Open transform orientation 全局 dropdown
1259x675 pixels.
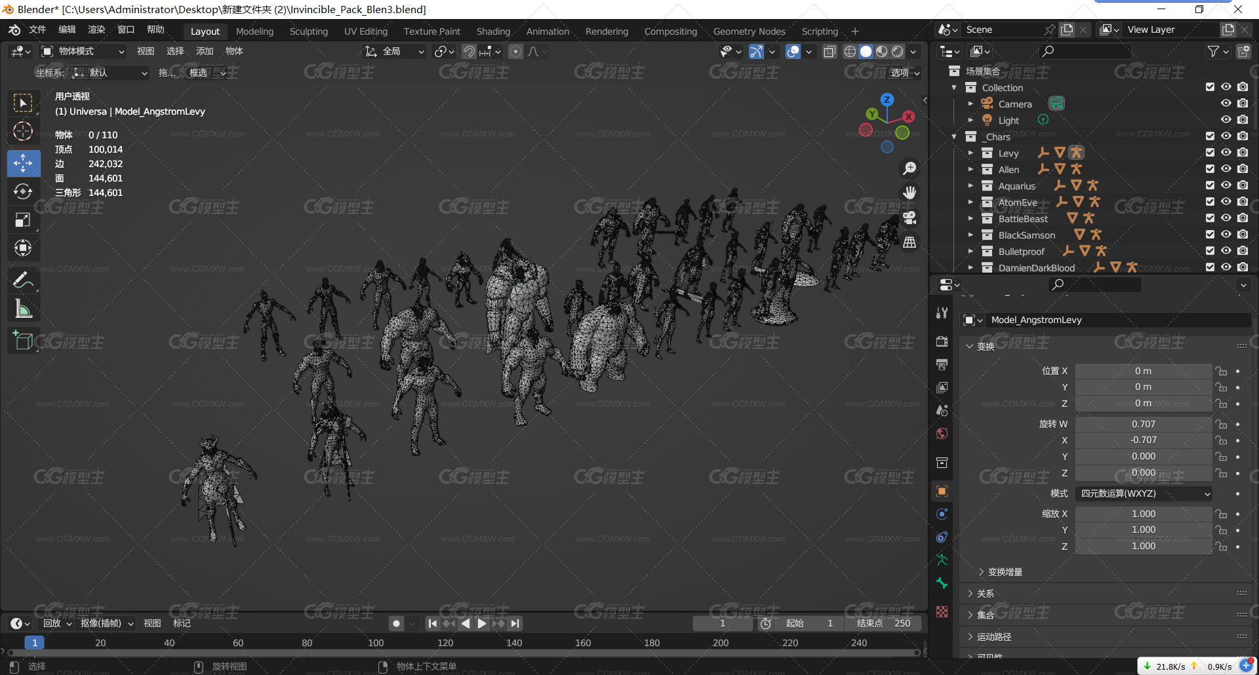point(395,51)
